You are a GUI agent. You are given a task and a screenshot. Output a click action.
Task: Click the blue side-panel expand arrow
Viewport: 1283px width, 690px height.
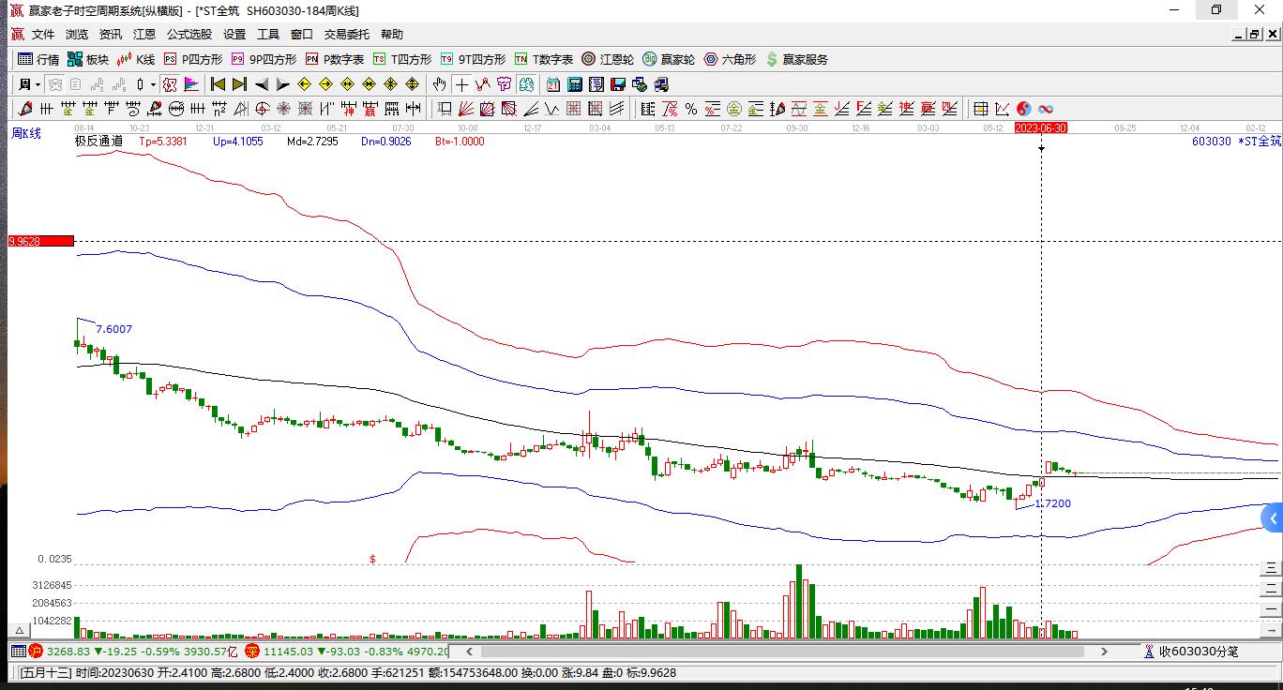pos(1273,517)
